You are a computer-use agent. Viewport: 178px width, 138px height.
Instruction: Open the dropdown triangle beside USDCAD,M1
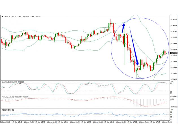point(2,17)
